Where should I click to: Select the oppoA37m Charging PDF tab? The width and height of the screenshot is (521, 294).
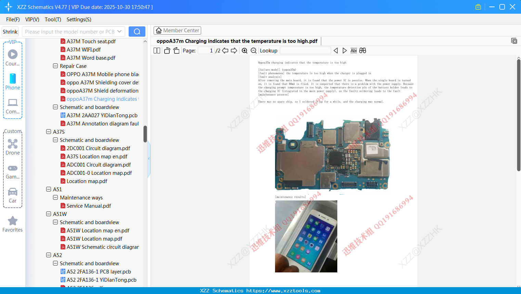(237, 41)
